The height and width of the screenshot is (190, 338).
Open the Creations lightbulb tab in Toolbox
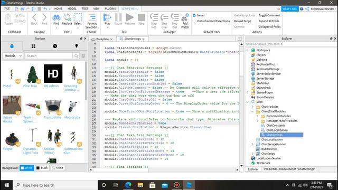76,46
